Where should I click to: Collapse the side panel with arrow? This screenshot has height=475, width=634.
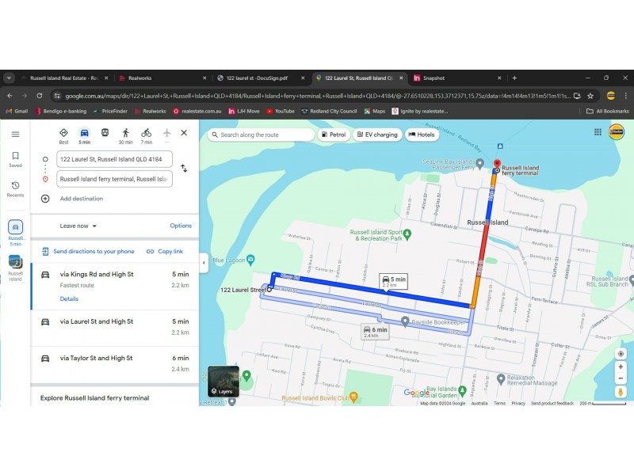click(x=204, y=262)
